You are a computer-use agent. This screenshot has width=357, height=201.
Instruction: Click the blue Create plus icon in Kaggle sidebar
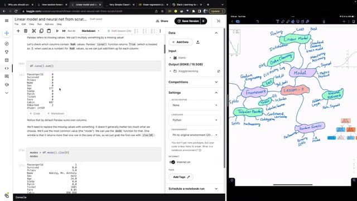(x=7, y=33)
